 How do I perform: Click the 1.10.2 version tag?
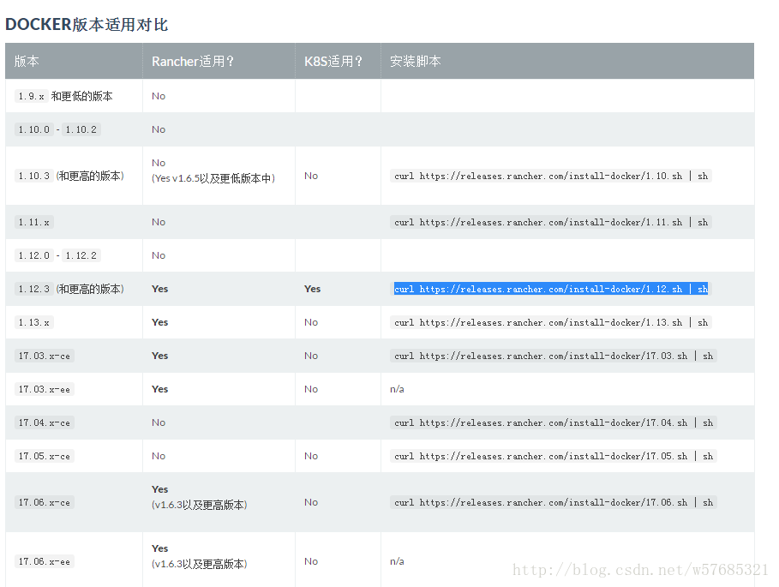tap(81, 129)
